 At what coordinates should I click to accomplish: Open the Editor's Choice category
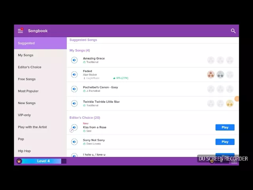(40, 67)
